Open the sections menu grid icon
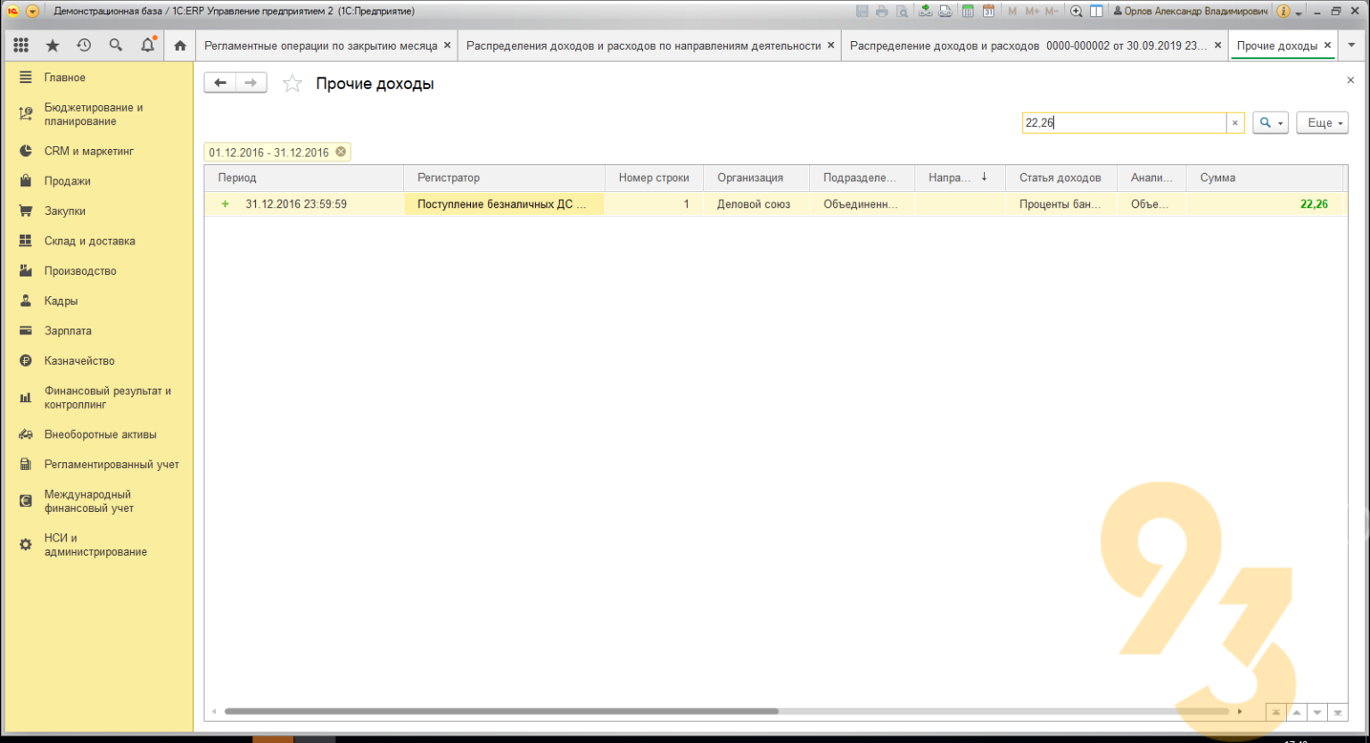 (21, 45)
